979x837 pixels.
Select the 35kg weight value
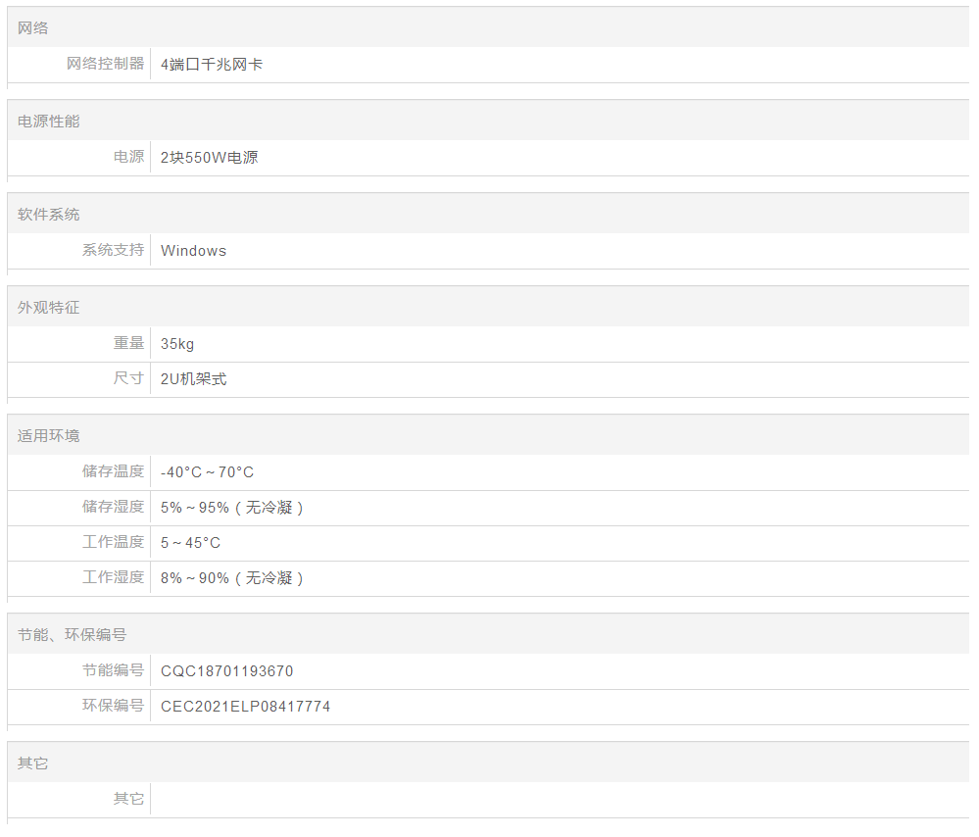point(177,344)
